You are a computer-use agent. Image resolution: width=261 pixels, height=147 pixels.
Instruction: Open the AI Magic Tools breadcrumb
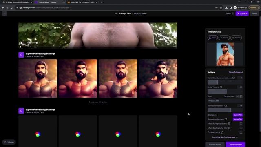[x=125, y=13]
